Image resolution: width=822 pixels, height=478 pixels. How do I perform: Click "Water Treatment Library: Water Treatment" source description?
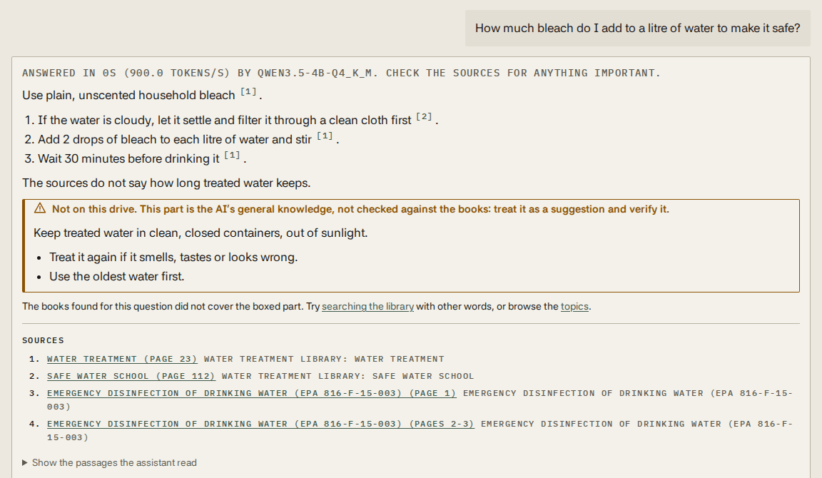click(324, 359)
